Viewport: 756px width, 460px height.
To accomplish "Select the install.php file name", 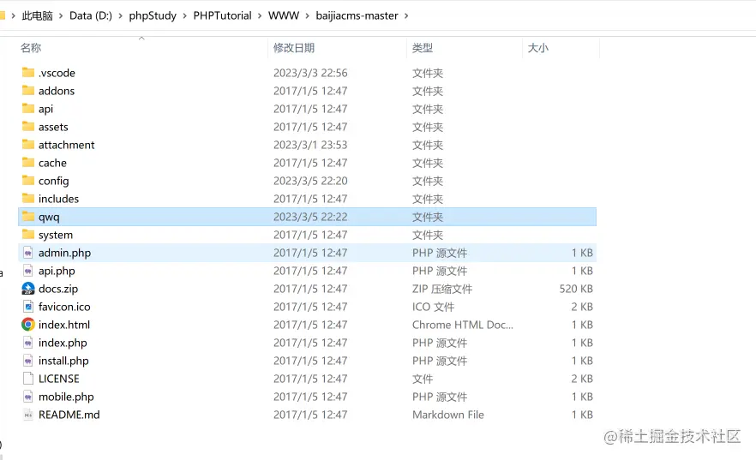I will 63,361.
